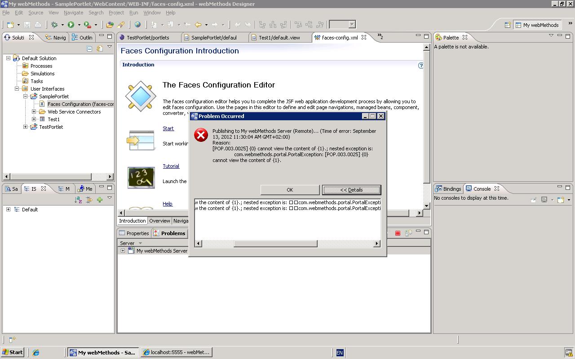575x359 pixels.
Task: Sort IS view alphabetically with the az icon
Action: coord(78,200)
